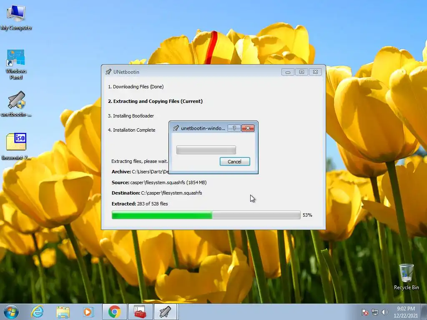Minimize the UNetbootin window
Image resolution: width=427 pixels, height=320 pixels.
click(x=288, y=72)
